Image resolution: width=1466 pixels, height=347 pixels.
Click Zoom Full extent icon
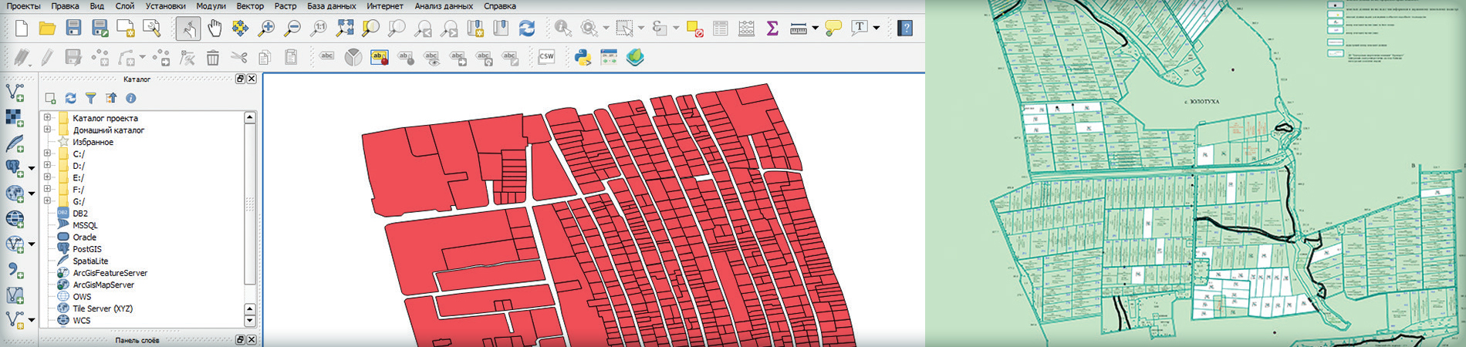click(345, 29)
